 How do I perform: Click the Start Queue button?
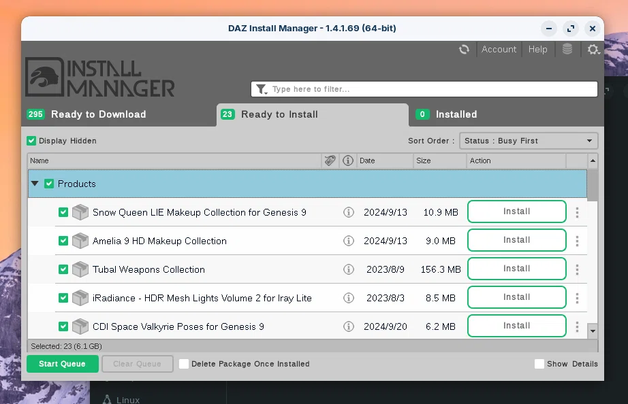(63, 364)
